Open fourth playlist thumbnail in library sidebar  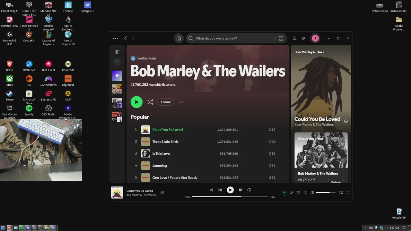(x=117, y=116)
